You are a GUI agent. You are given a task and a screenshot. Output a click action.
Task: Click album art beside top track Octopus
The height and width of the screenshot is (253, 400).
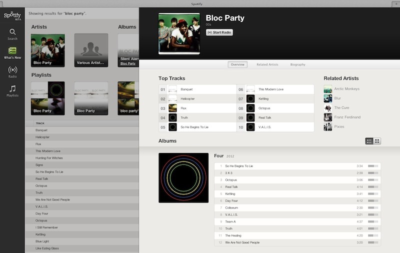[250, 108]
